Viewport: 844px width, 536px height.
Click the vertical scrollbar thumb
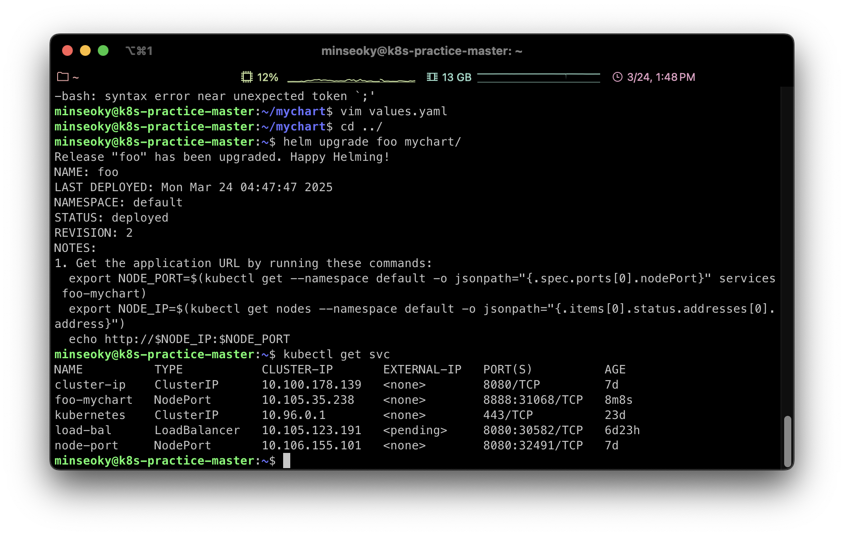(787, 441)
